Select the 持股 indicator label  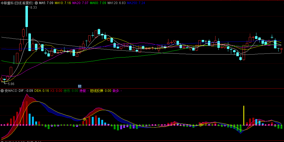(x=84, y=91)
